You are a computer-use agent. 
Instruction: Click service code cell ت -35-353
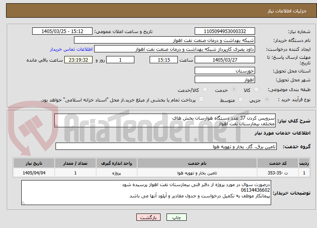278,173
